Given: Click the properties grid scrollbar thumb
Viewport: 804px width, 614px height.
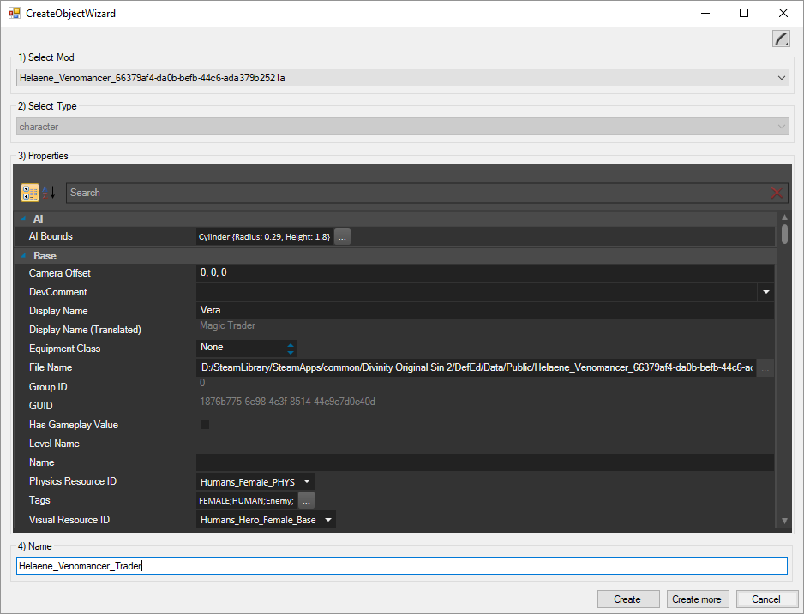Looking at the screenshot, I should tap(784, 234).
